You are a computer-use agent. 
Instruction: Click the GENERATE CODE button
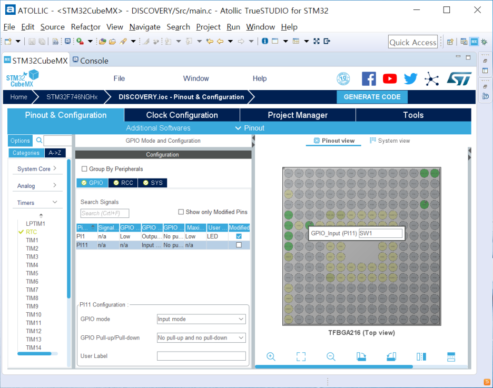coord(372,97)
